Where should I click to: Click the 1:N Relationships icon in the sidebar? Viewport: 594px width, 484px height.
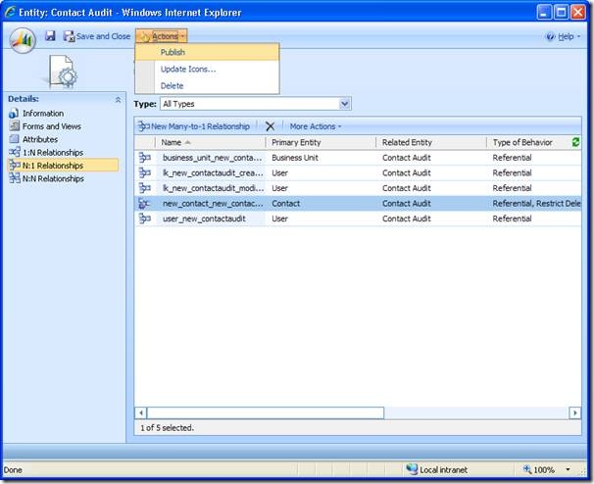(x=14, y=152)
